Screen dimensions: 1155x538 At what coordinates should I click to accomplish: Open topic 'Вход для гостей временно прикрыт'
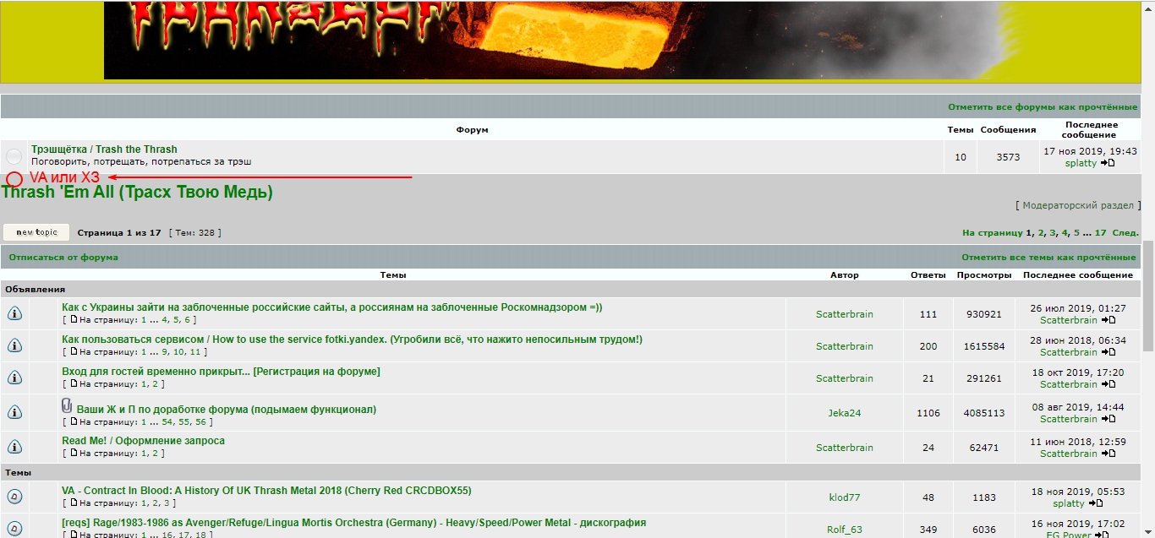click(x=221, y=372)
